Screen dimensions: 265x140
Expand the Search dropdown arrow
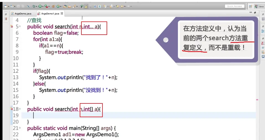pyautogui.click(x=77, y=6)
